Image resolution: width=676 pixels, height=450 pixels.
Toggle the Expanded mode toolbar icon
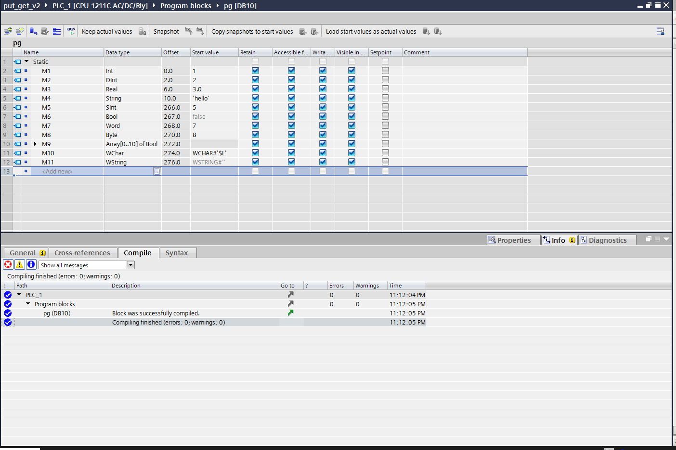(57, 31)
